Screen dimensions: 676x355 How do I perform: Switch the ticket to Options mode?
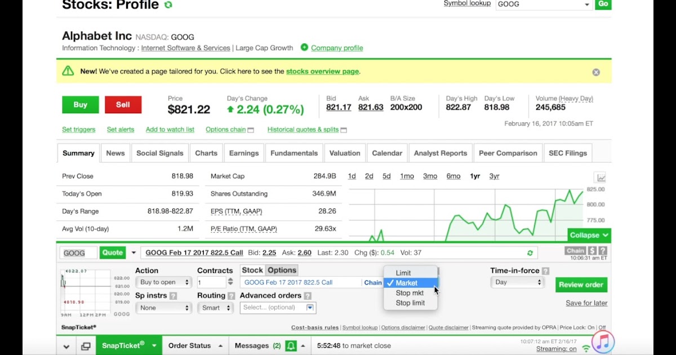pyautogui.click(x=282, y=270)
